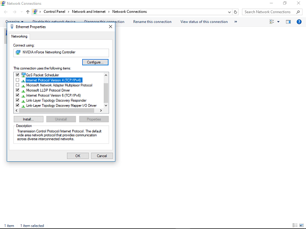
Task: Open address bar history dropdown
Action: click(229, 12)
